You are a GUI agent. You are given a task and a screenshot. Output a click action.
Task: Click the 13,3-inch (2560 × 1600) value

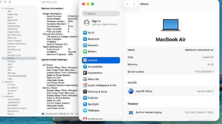199,112
